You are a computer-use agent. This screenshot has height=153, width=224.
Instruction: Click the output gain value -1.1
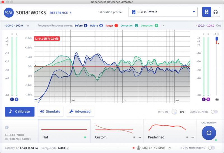point(216,34)
